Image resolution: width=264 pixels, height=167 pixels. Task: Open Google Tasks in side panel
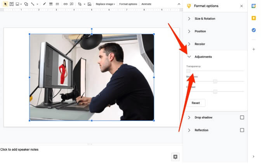(254, 30)
